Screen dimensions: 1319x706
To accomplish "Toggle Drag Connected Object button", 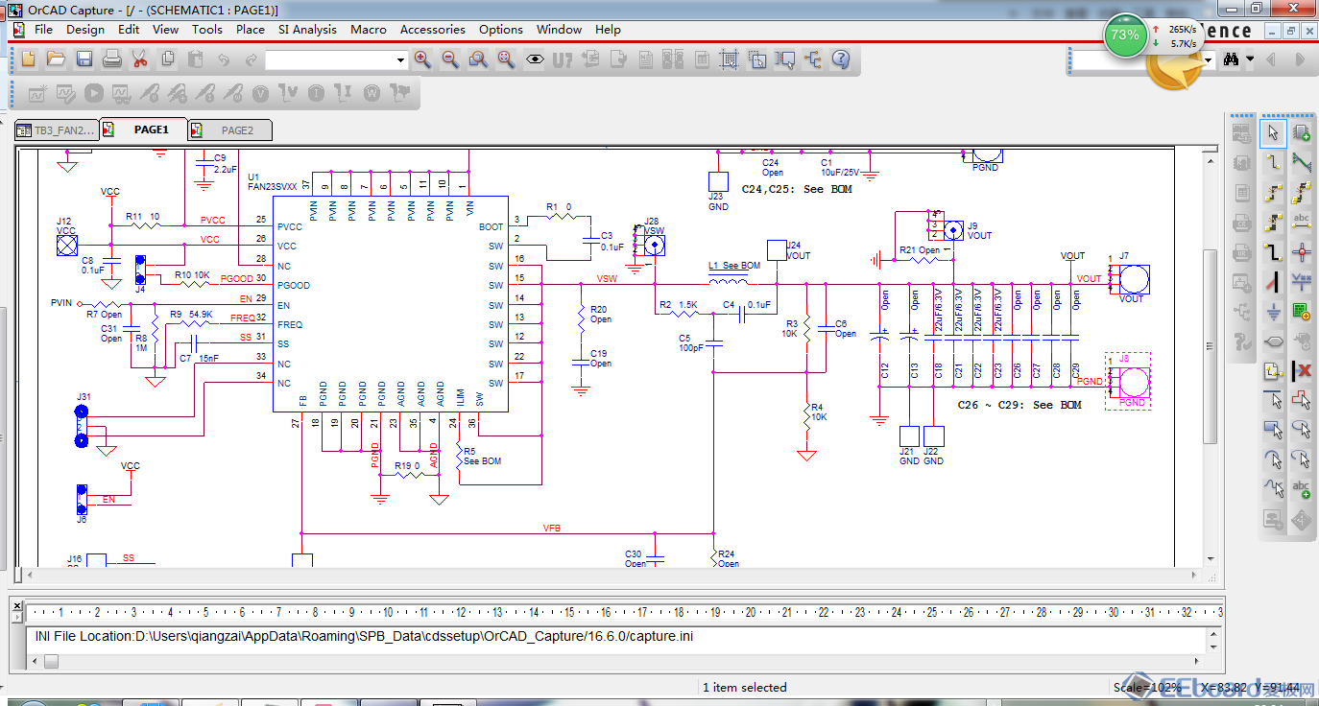I will (x=785, y=59).
